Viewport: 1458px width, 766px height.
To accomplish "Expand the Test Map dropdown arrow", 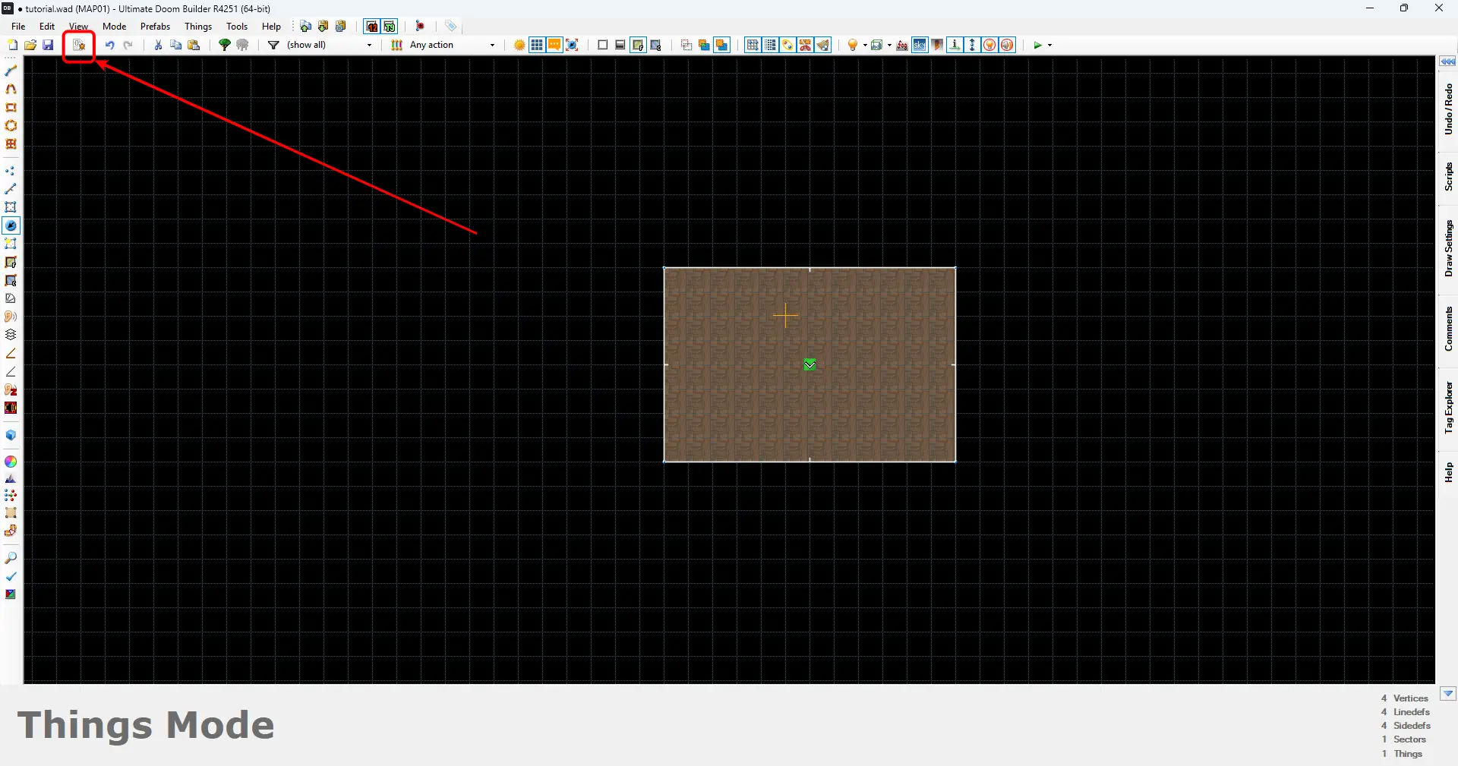I will point(1049,46).
